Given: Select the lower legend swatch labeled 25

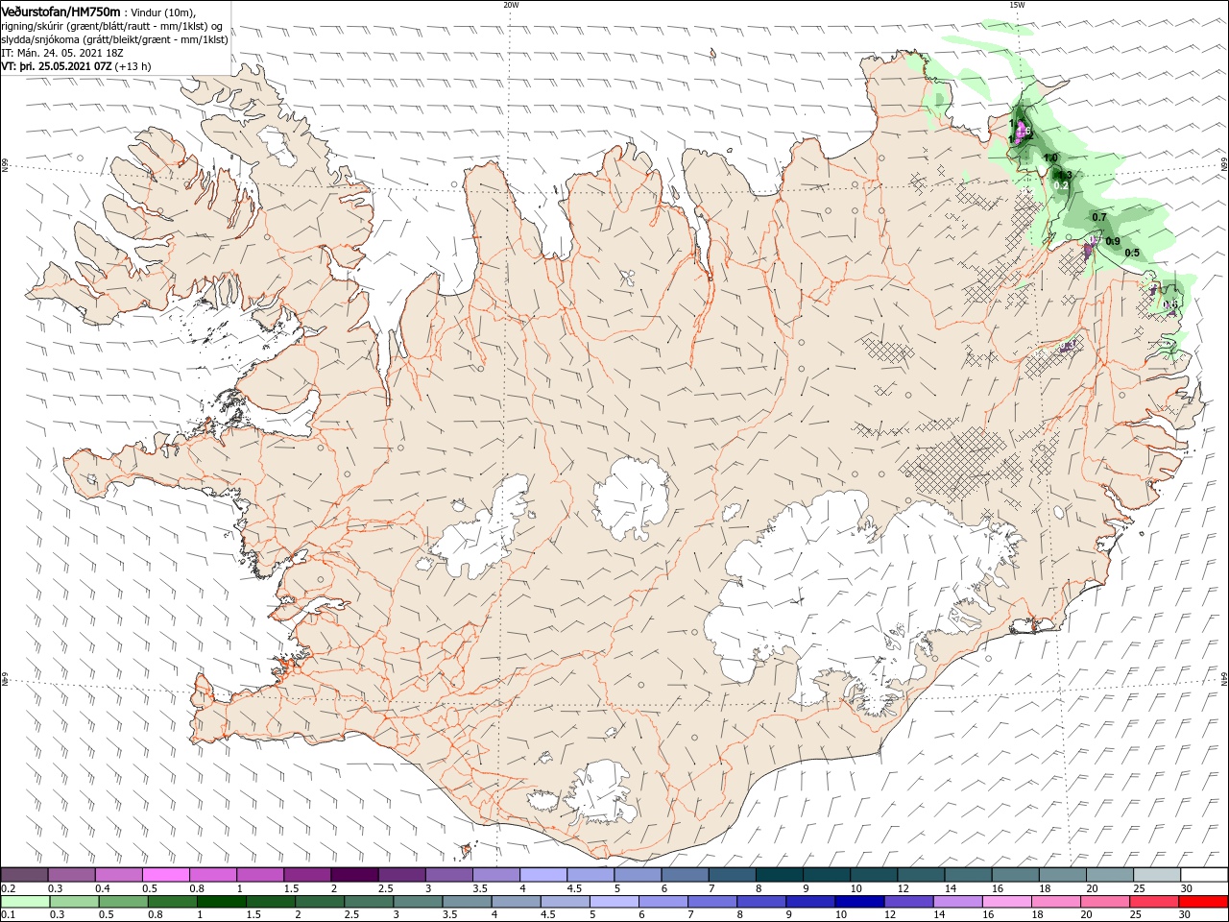Looking at the screenshot, I should tap(1153, 902).
